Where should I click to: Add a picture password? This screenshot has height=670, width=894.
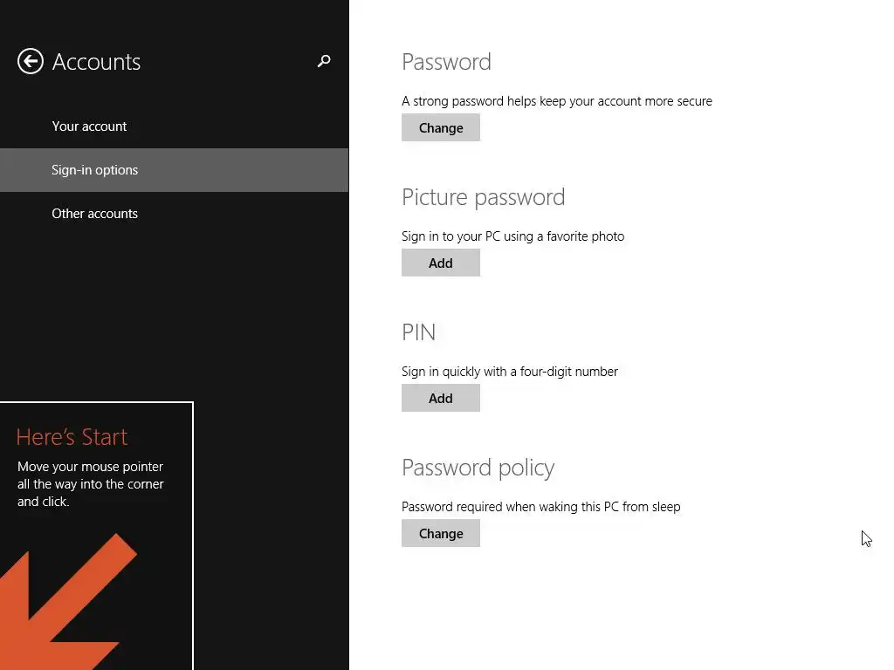[441, 263]
